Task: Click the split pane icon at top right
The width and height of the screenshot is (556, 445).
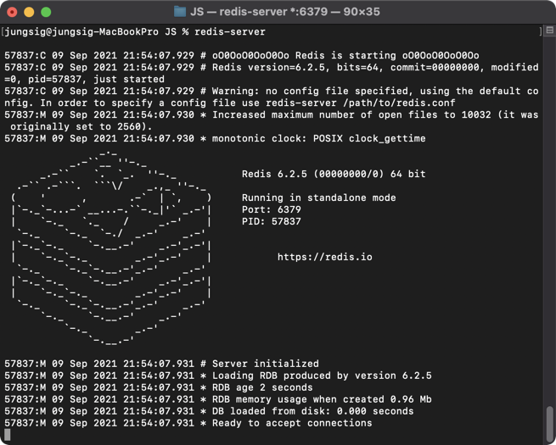Action: pyautogui.click(x=550, y=31)
